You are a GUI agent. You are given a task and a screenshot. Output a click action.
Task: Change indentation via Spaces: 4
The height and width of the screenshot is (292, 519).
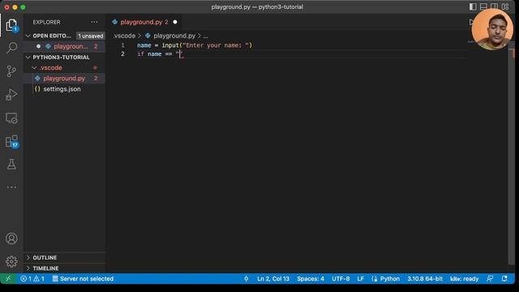(311, 279)
